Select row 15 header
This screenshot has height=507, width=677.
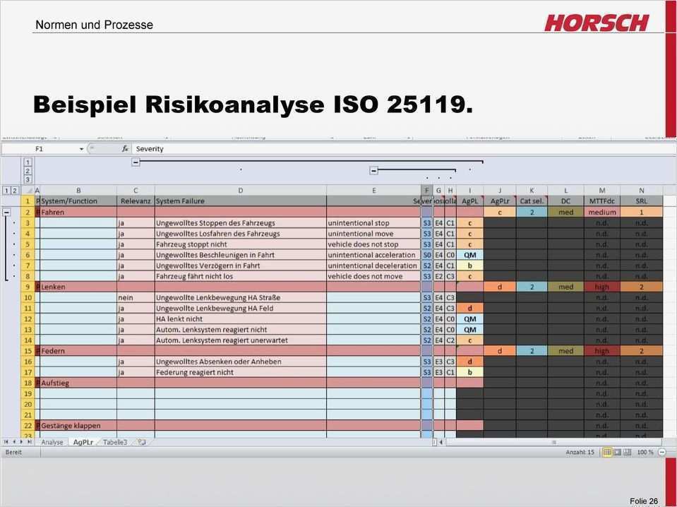pos(28,351)
